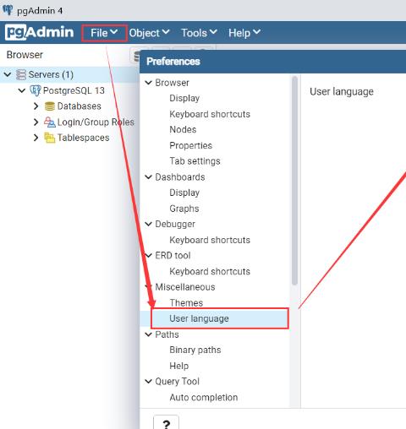Expand the Tablespaces node arrow

point(36,138)
